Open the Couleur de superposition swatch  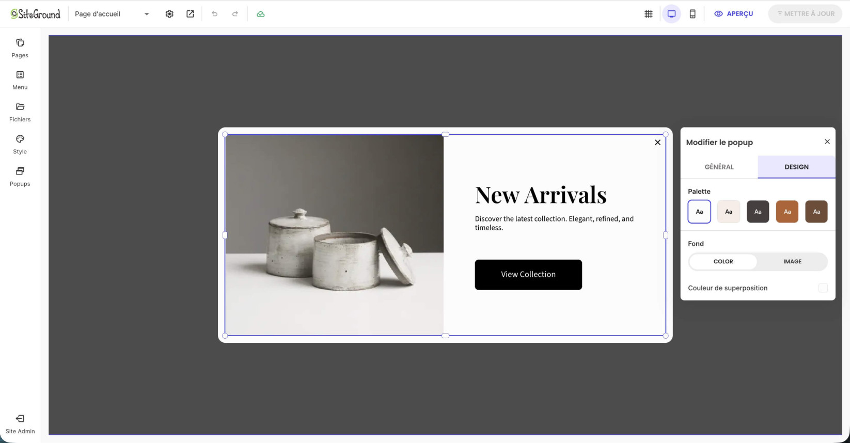[x=823, y=288]
